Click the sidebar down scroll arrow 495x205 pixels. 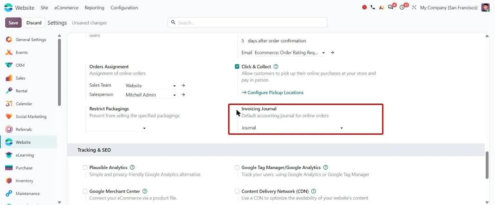59,202
